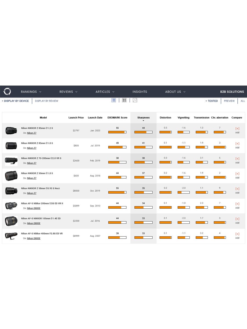Image resolution: width=247 pixels, height=329 pixels.
Task: Go to Insights page
Action: [140, 92]
